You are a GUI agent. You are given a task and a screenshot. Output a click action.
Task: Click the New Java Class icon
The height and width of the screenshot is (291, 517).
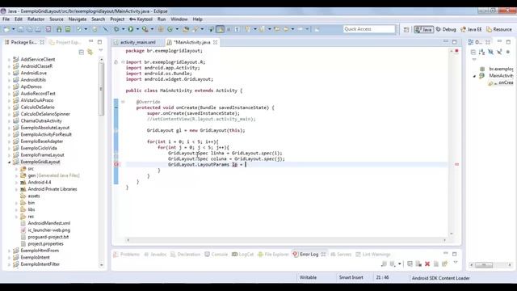pos(170,29)
